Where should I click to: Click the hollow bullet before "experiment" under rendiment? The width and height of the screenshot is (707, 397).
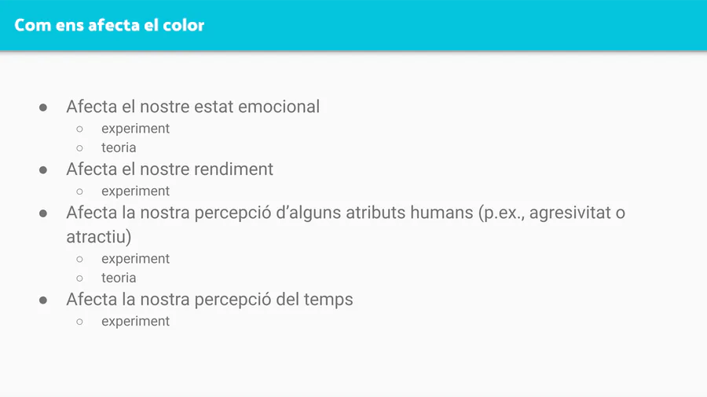click(79, 191)
